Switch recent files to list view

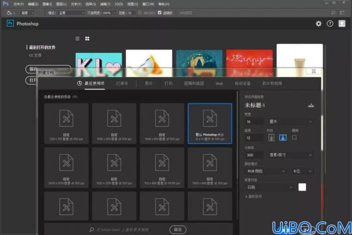pyautogui.click(x=78, y=38)
